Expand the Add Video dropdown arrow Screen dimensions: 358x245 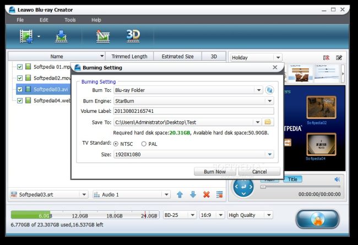(x=39, y=36)
